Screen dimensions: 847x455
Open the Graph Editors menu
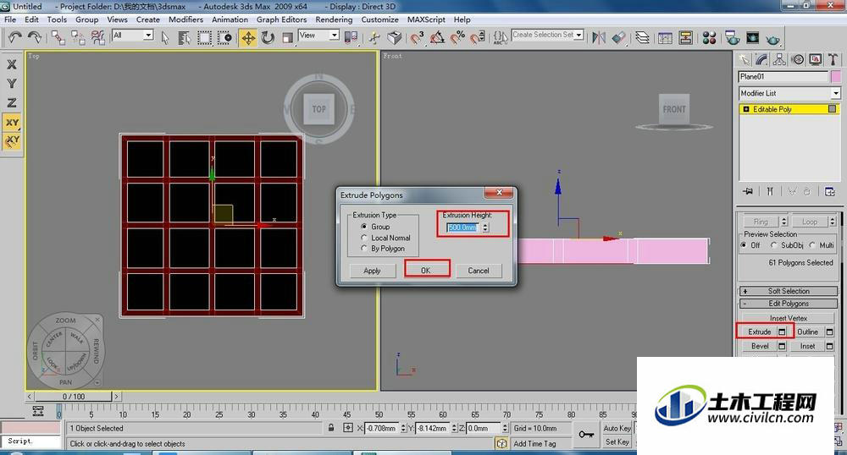(x=281, y=19)
